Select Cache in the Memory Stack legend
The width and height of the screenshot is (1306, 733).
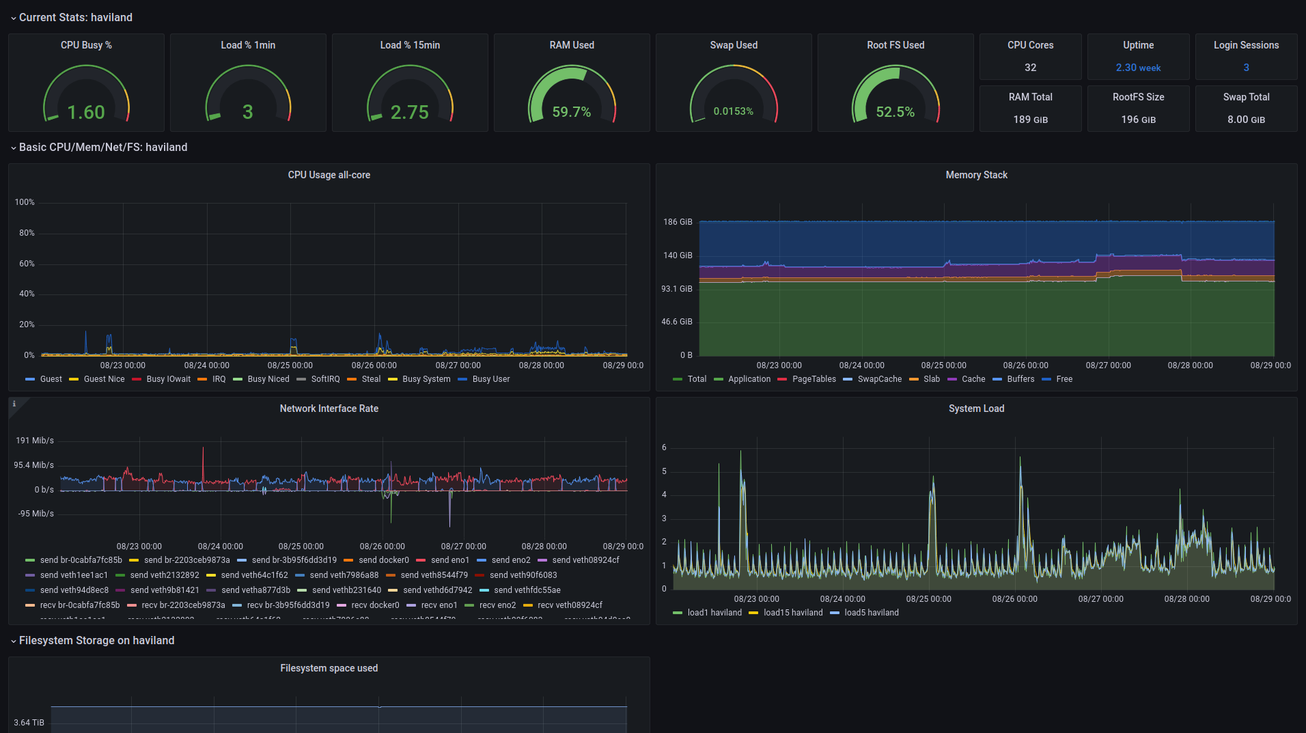coord(973,379)
